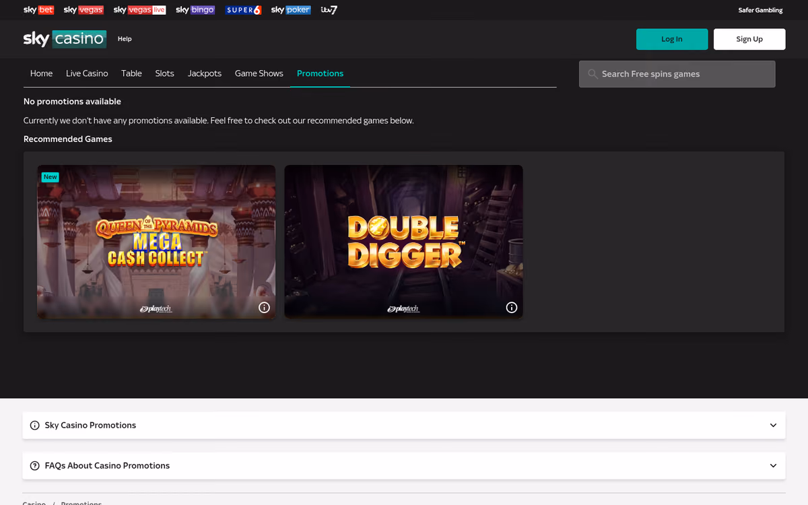Open the Sky Bingo logo link
Screen dimensions: 808x505
[195, 10]
